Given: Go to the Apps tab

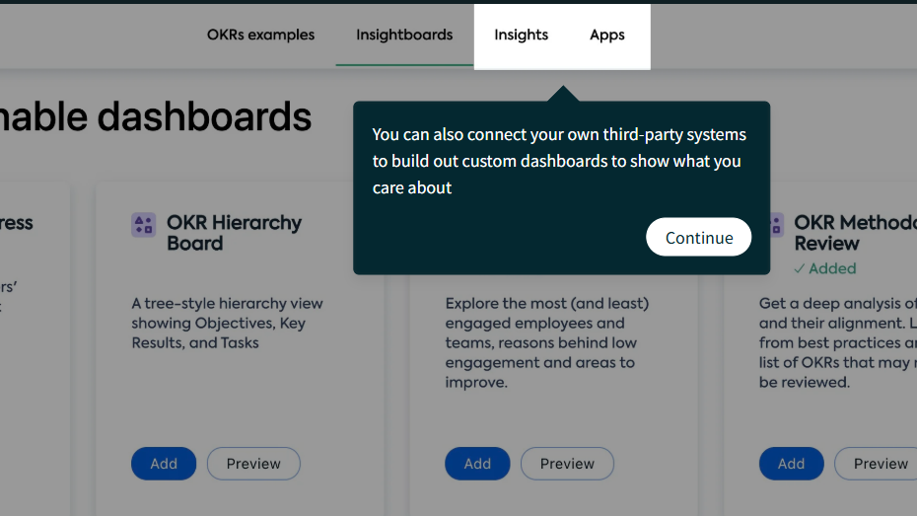Looking at the screenshot, I should tap(607, 36).
